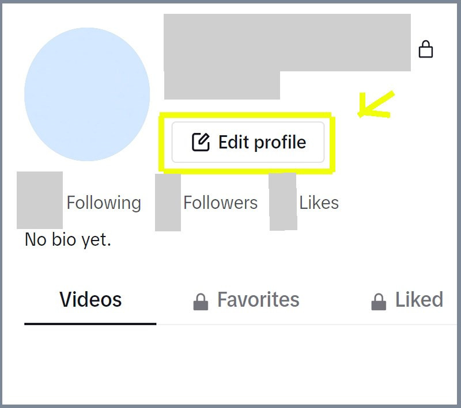Click the narrower redacted block below the username
Image resolution: width=461 pixels, height=408 pixels.
[x=222, y=85]
